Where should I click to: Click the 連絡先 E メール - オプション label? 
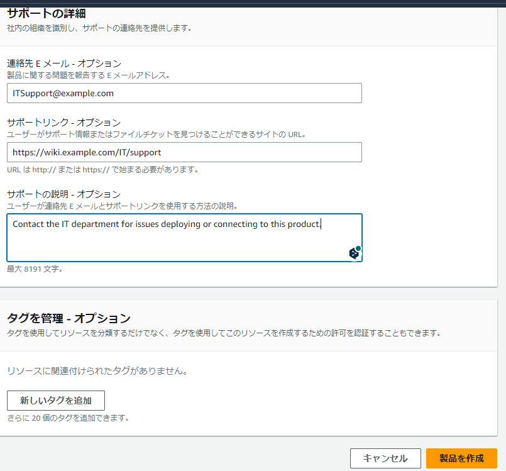point(64,64)
